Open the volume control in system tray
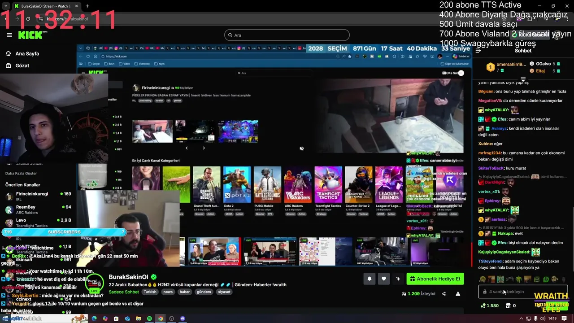574x323 pixels. click(543, 319)
